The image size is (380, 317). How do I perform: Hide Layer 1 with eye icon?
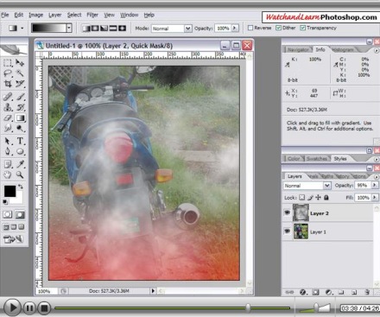click(x=287, y=231)
